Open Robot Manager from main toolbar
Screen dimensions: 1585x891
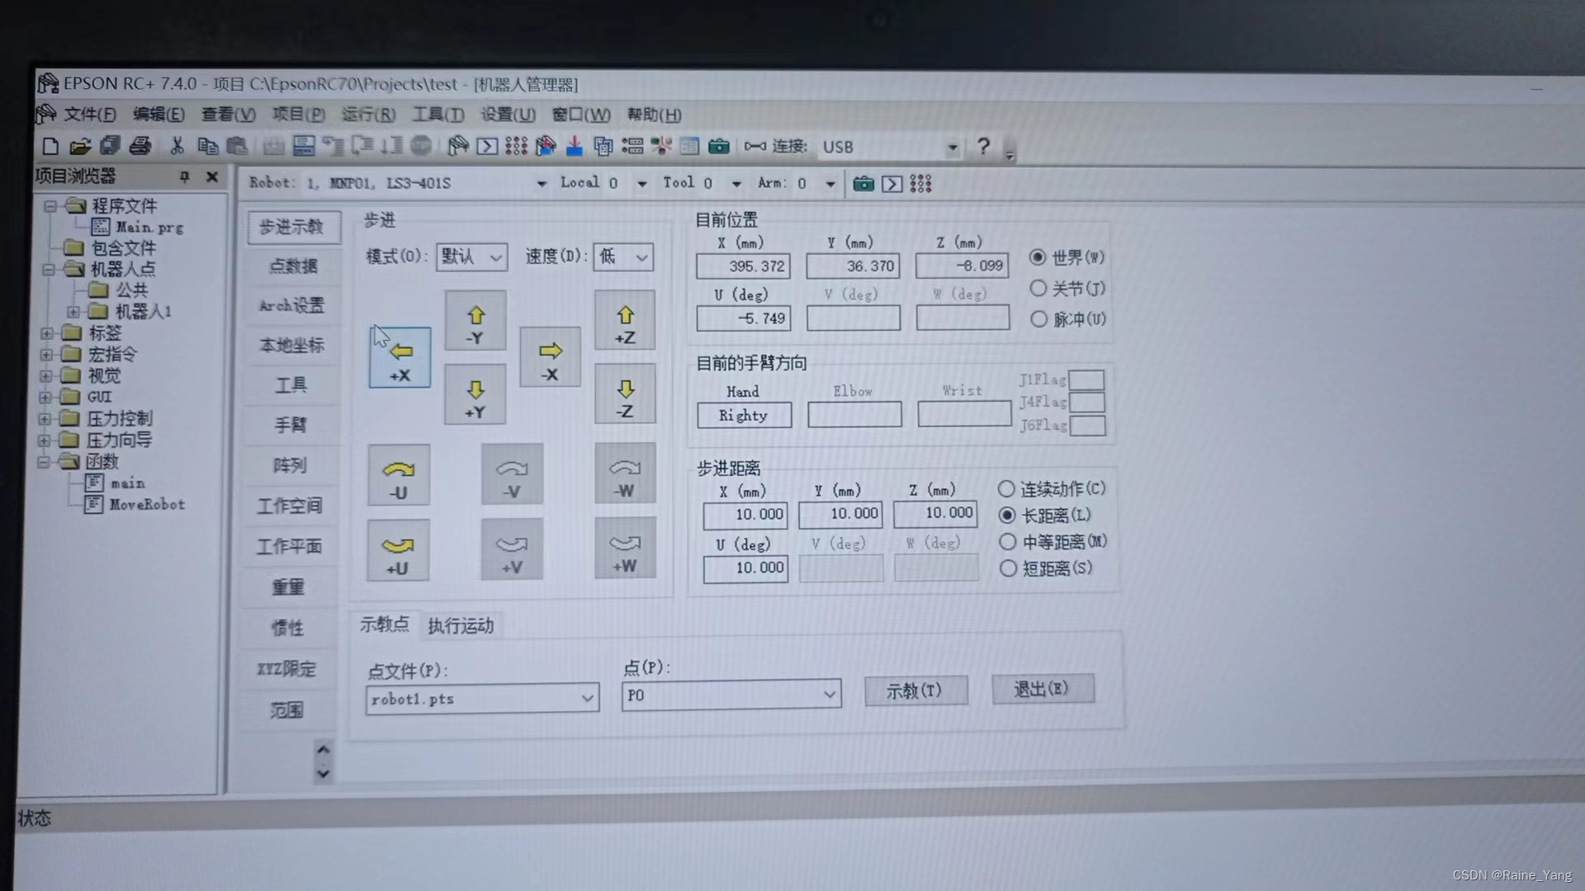457,146
